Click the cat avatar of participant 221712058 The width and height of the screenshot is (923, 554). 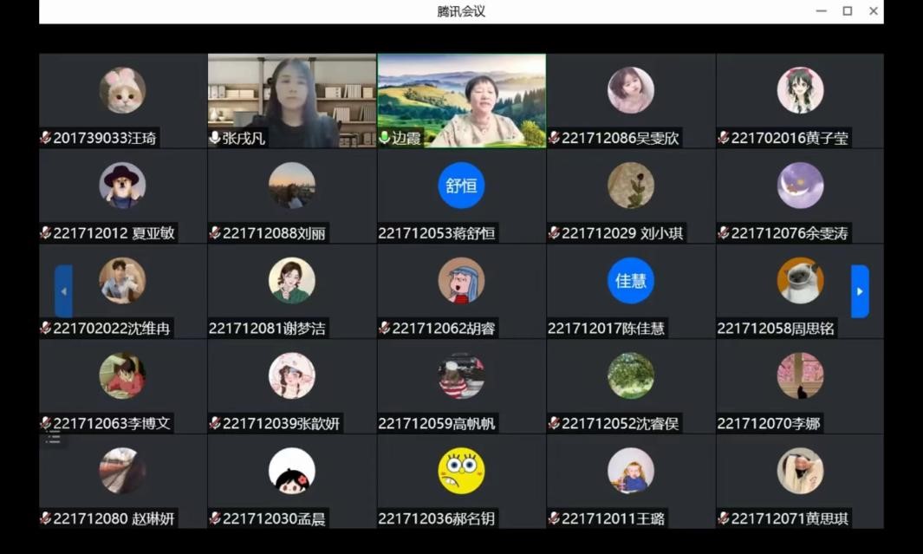[800, 281]
